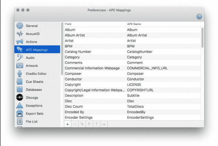
Task: Select the Encoder Settings field row
Action: [x=132, y=117]
